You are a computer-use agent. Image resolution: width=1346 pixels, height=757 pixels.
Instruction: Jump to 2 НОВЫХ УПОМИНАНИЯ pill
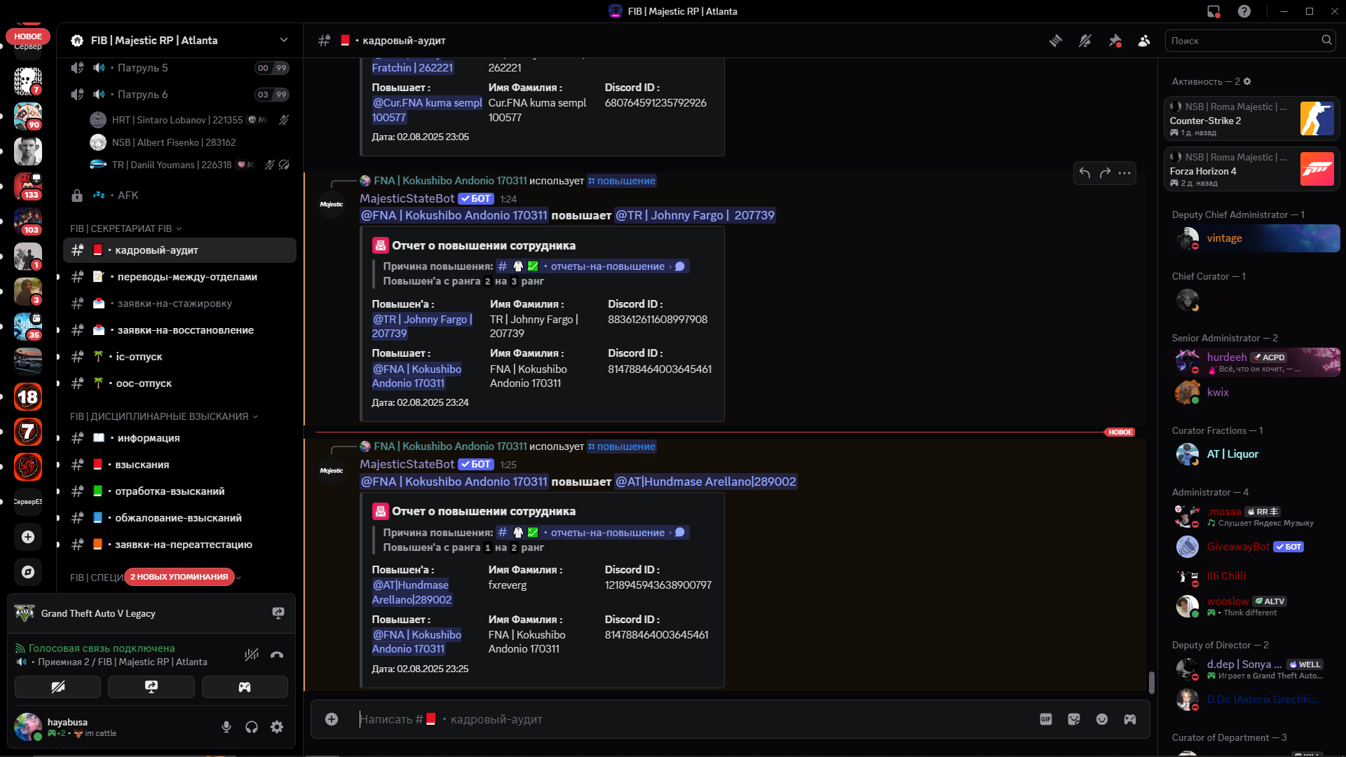click(x=179, y=577)
